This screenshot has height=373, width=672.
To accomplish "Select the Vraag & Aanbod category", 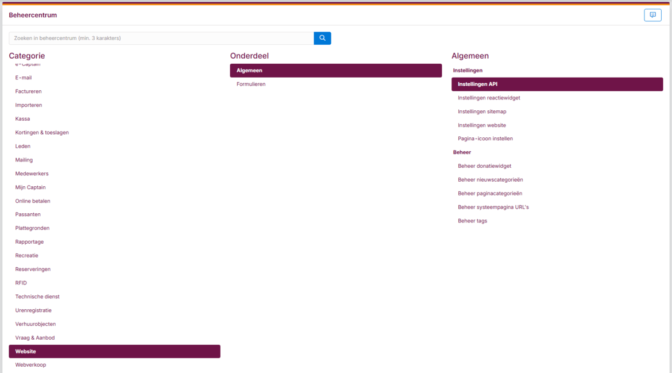I will coord(35,338).
